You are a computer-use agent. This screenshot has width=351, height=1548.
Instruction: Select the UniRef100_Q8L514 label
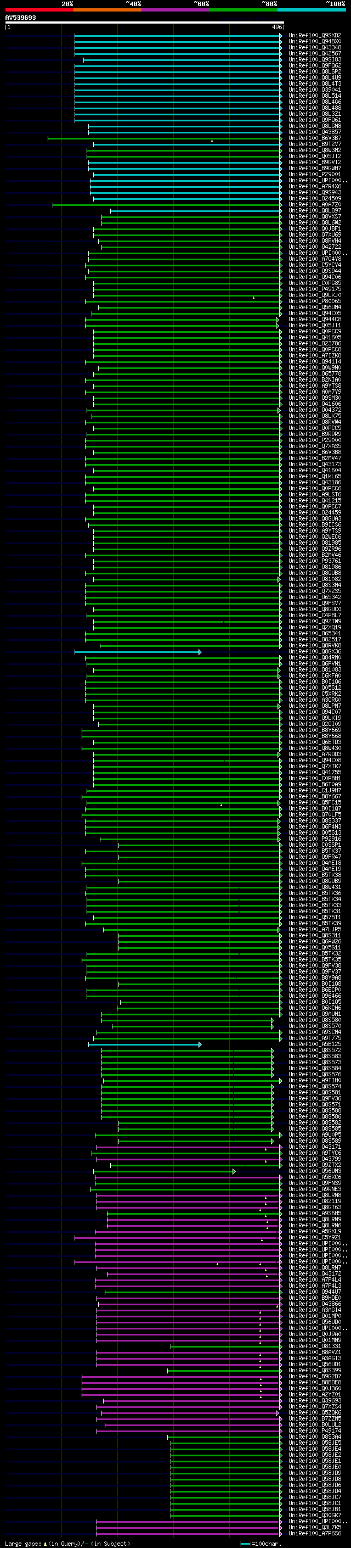click(x=315, y=96)
